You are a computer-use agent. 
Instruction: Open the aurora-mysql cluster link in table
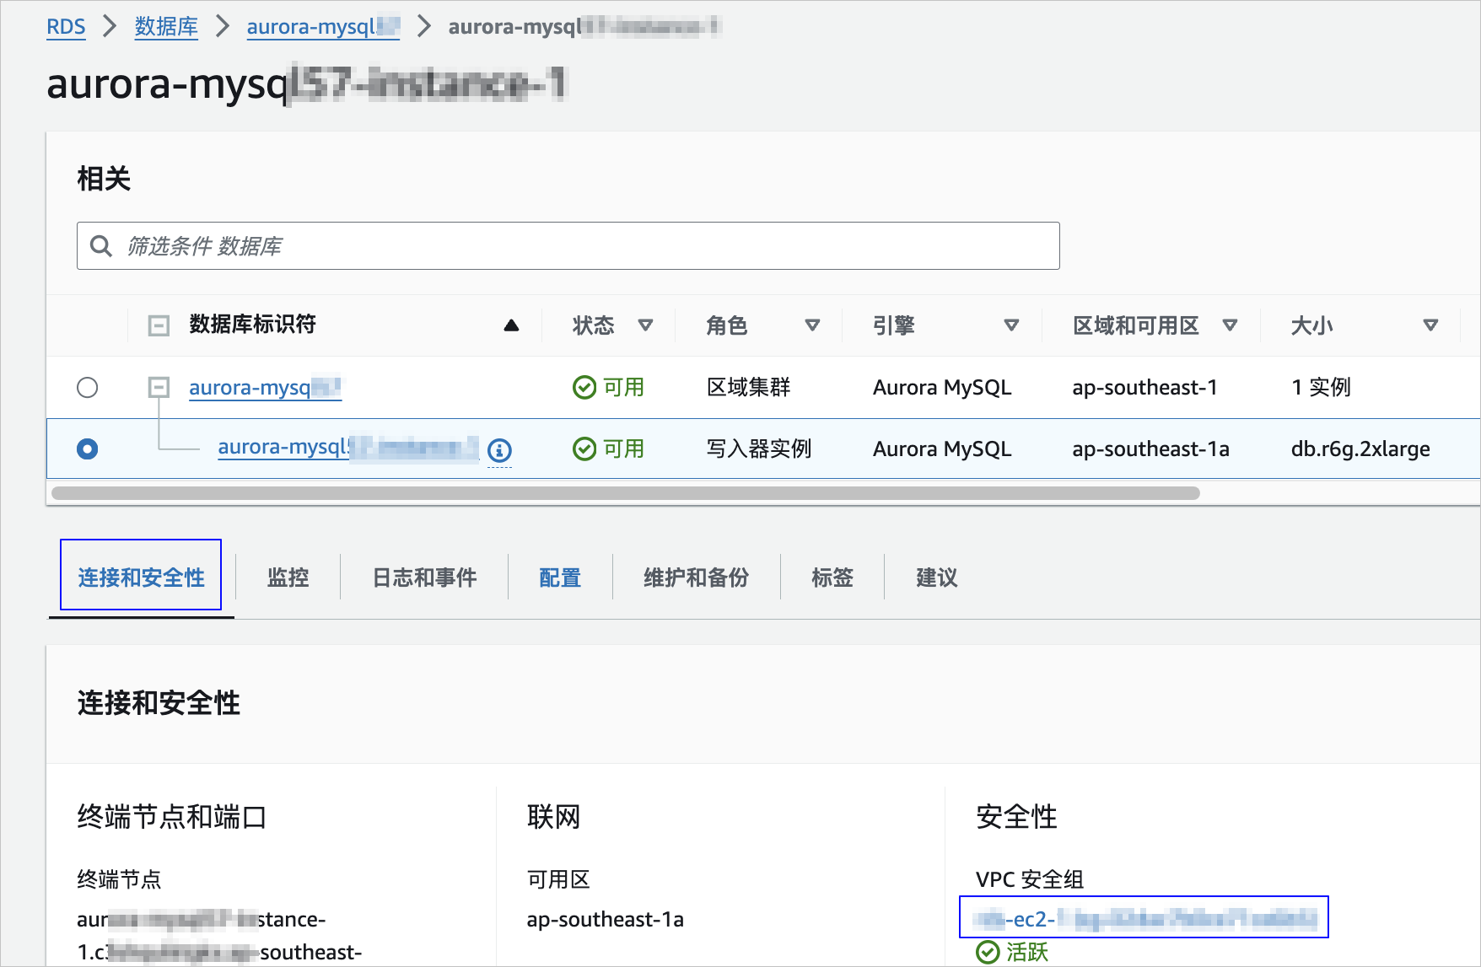(265, 388)
